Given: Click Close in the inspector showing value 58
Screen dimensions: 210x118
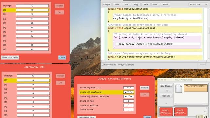Looking at the screenshot, I should click(x=62, y=58).
